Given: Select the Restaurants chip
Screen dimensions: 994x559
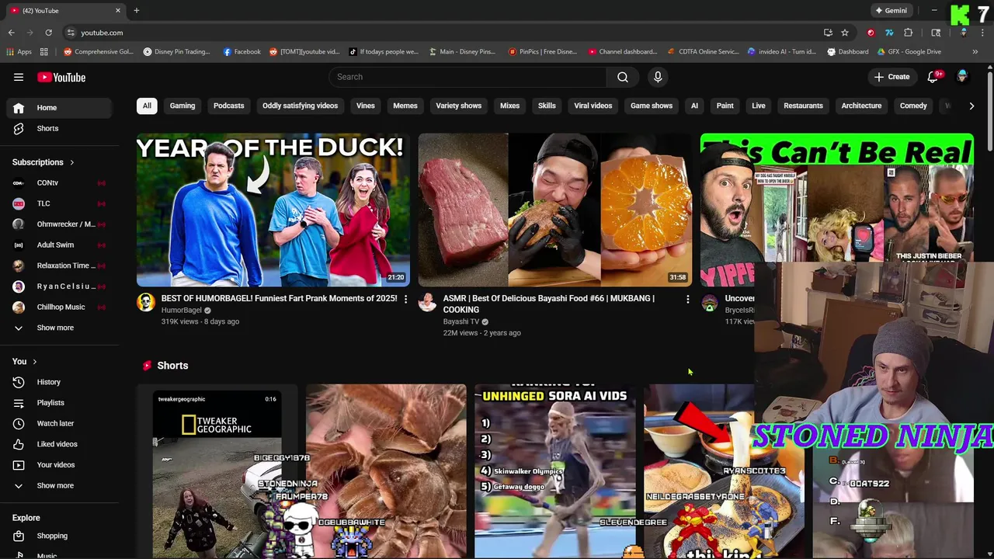Looking at the screenshot, I should click(x=803, y=106).
